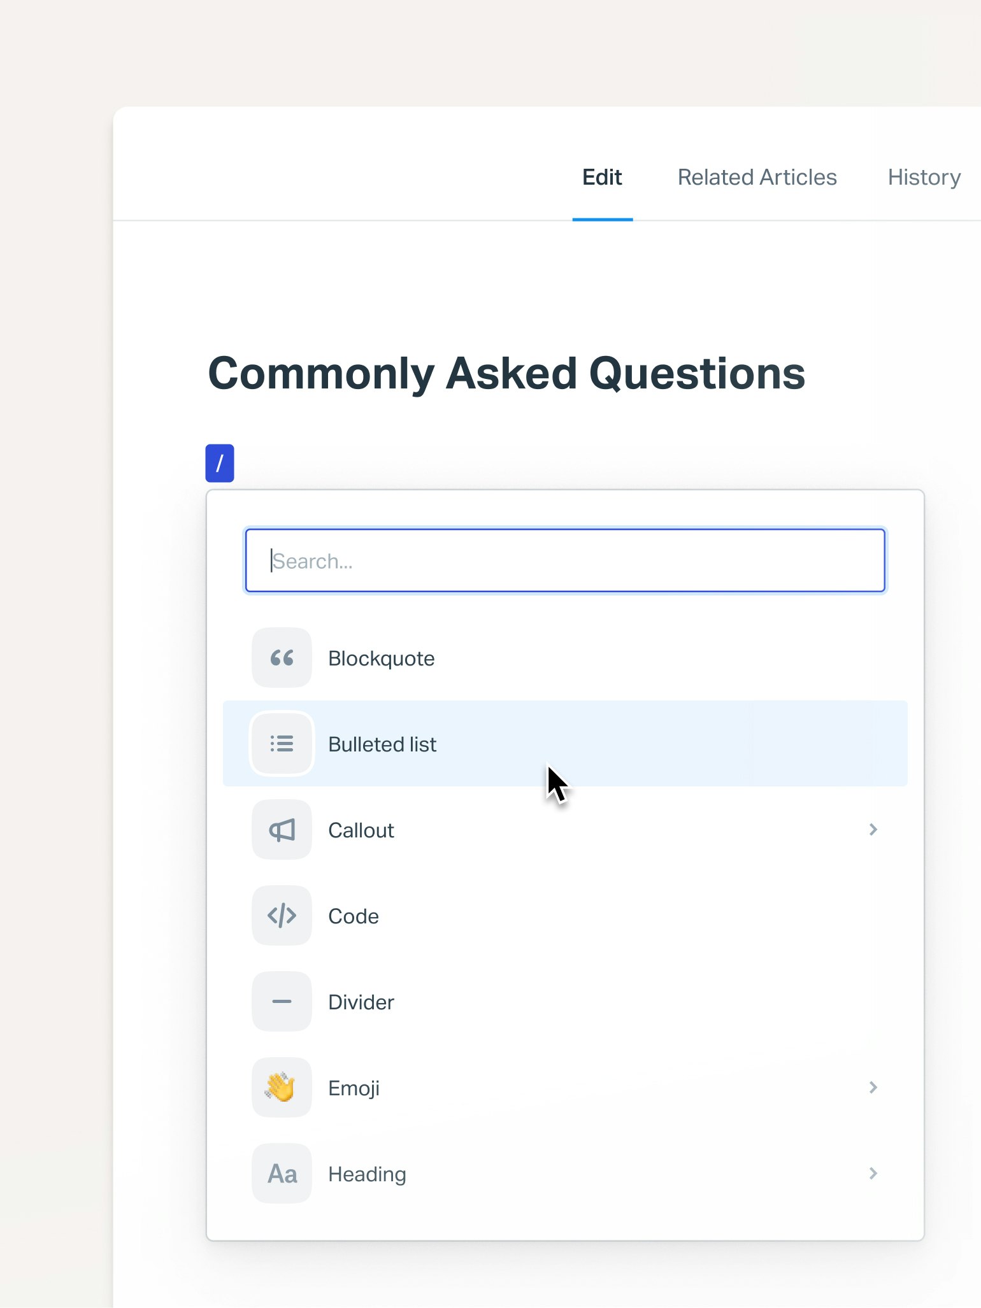Insert a Blockquote block

382,658
